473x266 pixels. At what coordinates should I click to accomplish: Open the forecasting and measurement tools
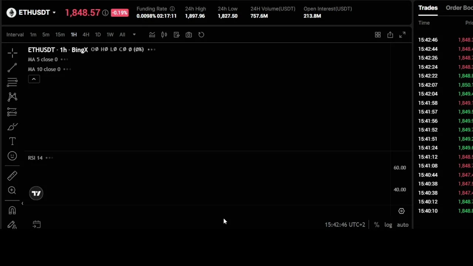click(x=12, y=112)
